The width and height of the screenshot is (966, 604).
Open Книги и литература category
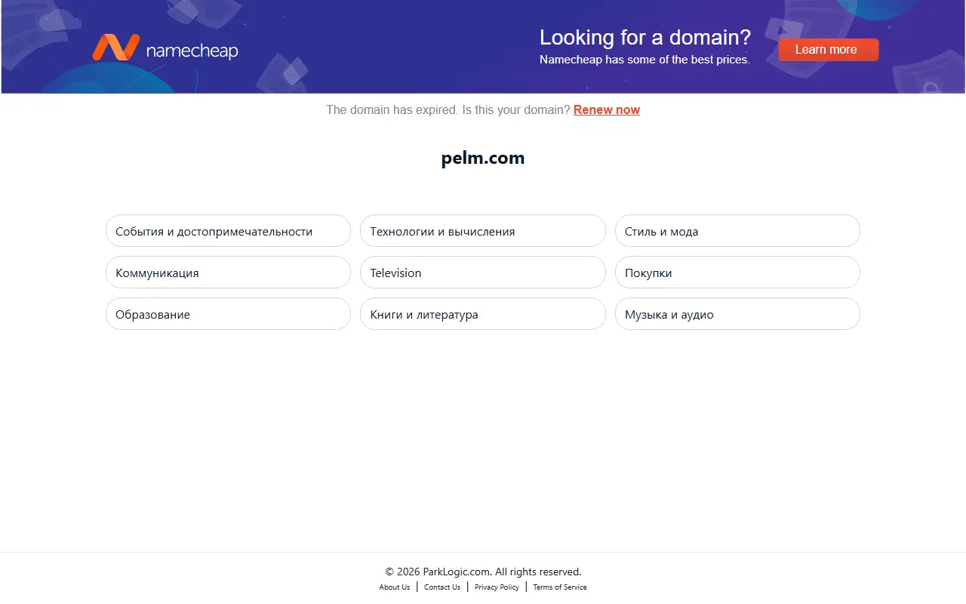pyautogui.click(x=483, y=314)
